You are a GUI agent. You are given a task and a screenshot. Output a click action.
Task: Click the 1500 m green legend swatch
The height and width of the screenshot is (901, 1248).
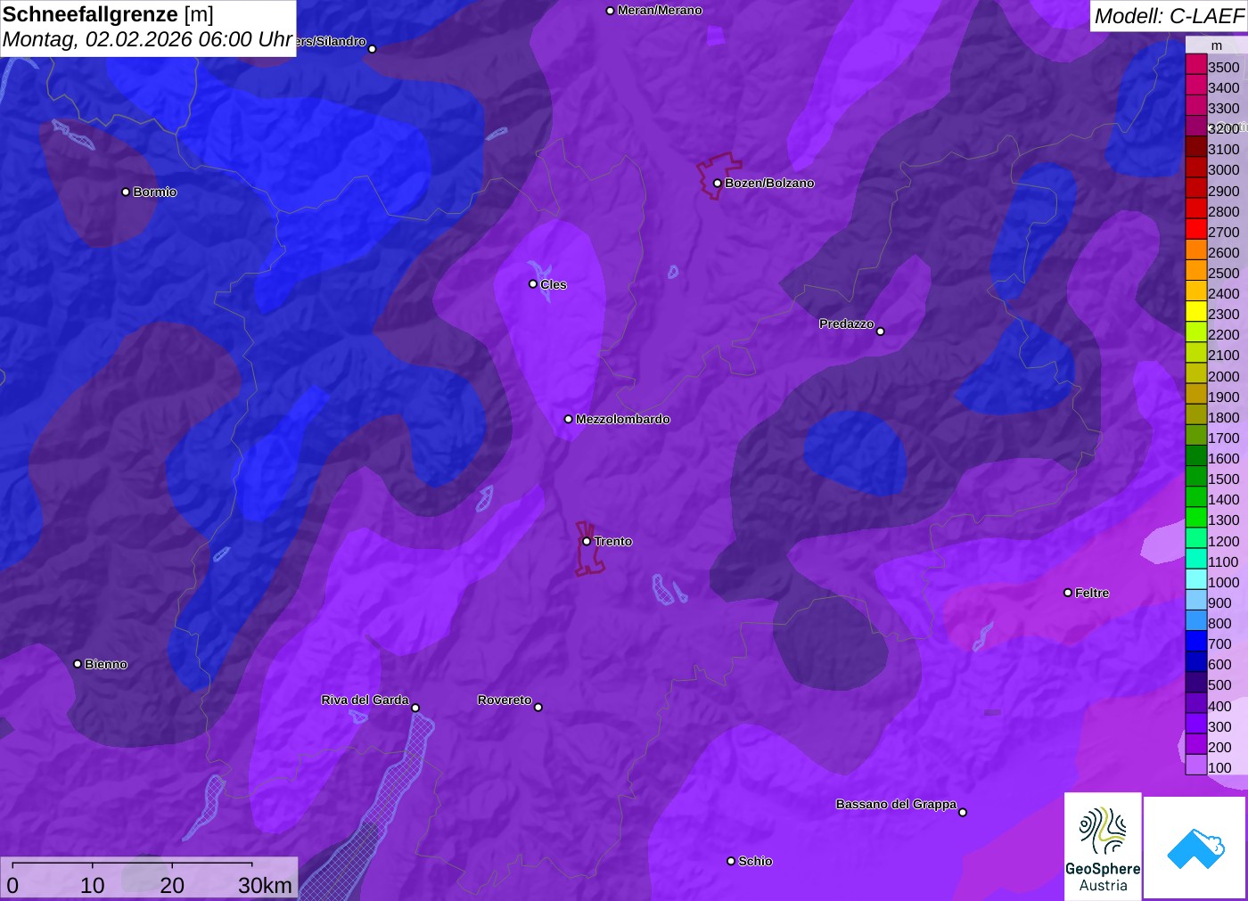1196,476
